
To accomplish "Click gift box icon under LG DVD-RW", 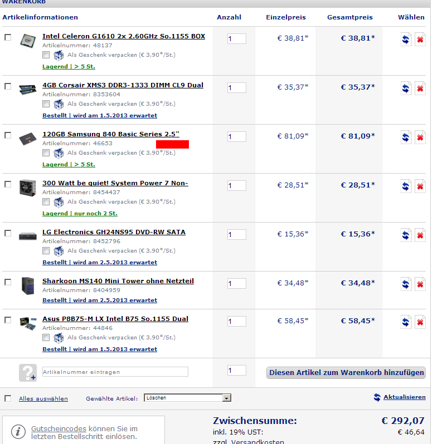I will click(x=59, y=251).
